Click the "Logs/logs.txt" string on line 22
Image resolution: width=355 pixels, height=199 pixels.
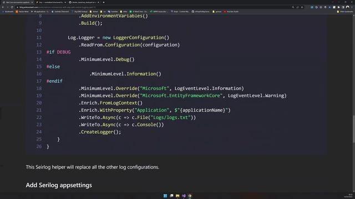pos(170,118)
